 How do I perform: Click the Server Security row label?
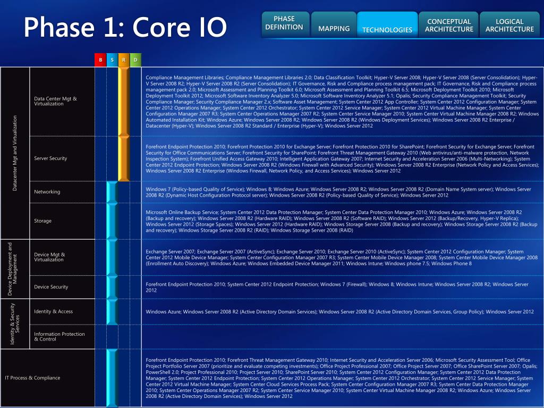click(x=50, y=158)
